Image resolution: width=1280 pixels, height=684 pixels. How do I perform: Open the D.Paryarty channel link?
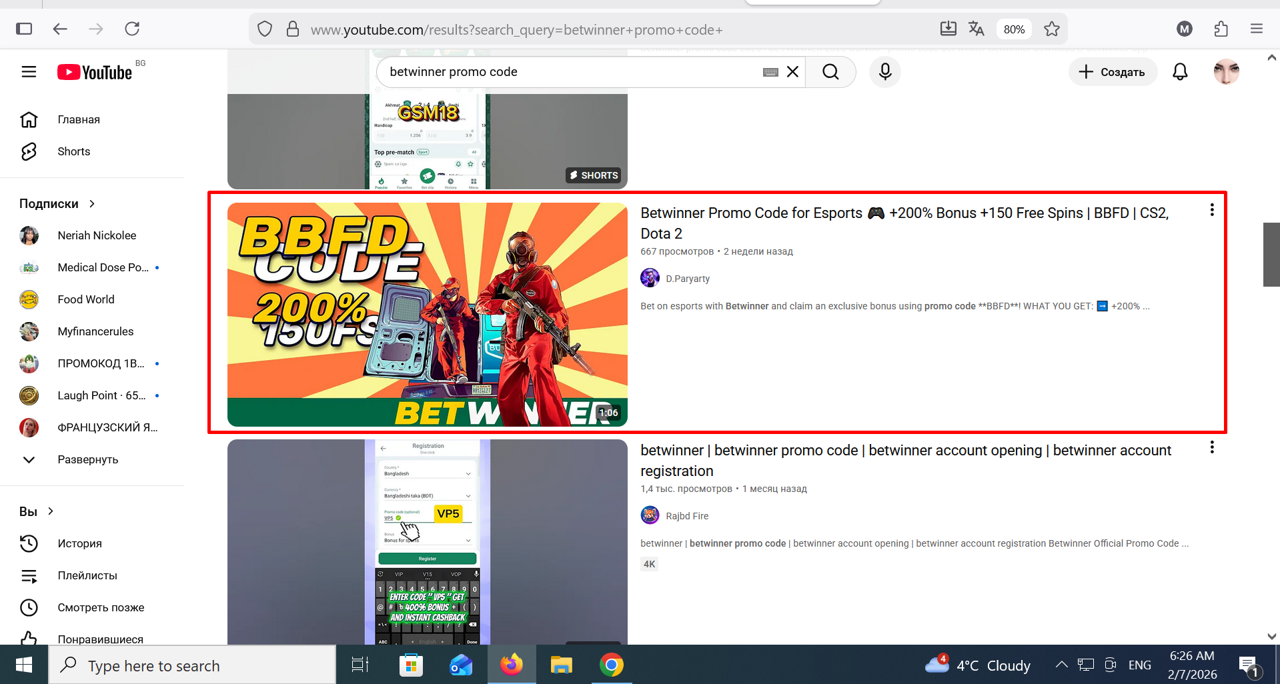[688, 279]
